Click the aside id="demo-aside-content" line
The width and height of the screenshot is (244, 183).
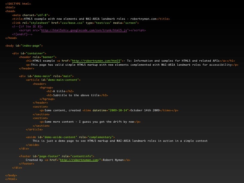[x=70, y=137]
